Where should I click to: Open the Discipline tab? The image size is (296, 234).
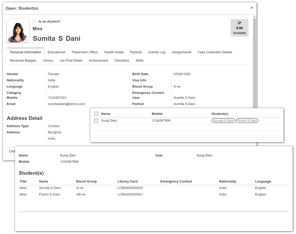122,60
